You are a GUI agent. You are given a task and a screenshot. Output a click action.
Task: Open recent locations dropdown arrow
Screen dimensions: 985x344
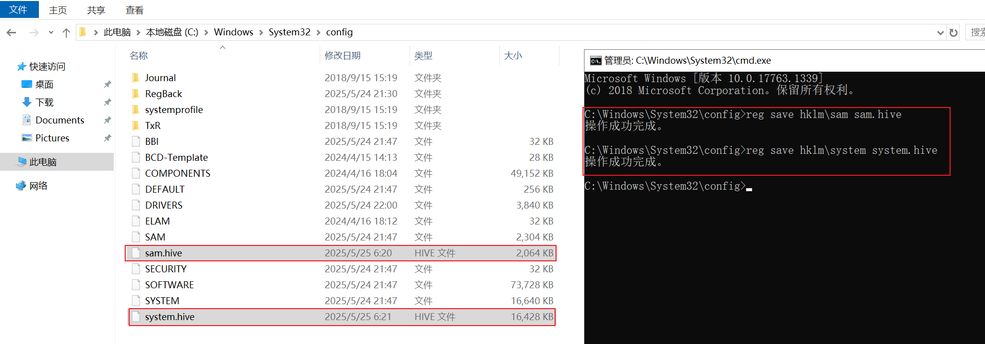click(51, 32)
